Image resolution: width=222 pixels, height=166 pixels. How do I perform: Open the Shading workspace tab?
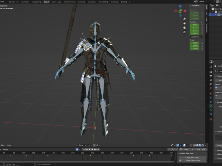point(124,2)
